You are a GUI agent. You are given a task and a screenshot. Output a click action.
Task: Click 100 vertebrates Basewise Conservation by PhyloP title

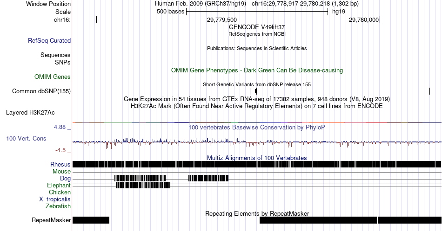[257, 127]
